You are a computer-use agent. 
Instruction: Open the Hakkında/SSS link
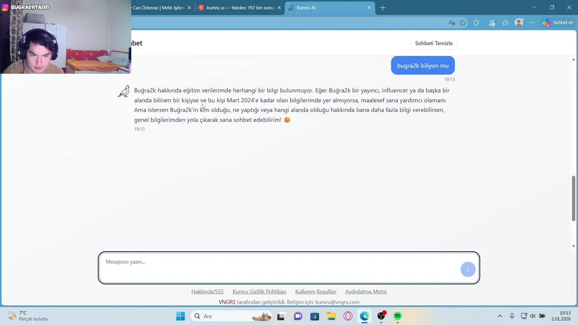(x=207, y=292)
